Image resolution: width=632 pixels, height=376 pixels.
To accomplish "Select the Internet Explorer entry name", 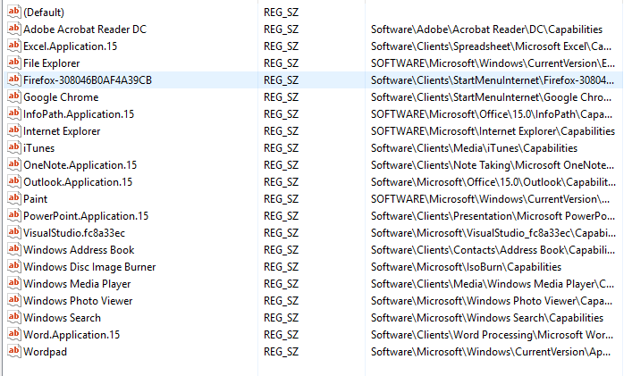I will 62,131.
